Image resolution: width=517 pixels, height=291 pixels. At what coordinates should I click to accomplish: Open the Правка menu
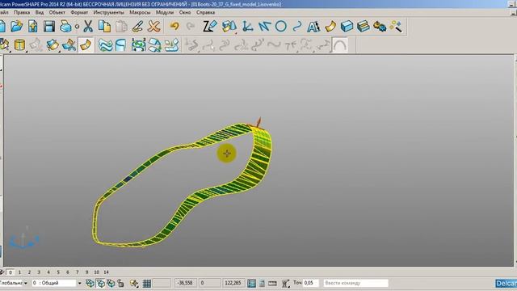point(22,13)
